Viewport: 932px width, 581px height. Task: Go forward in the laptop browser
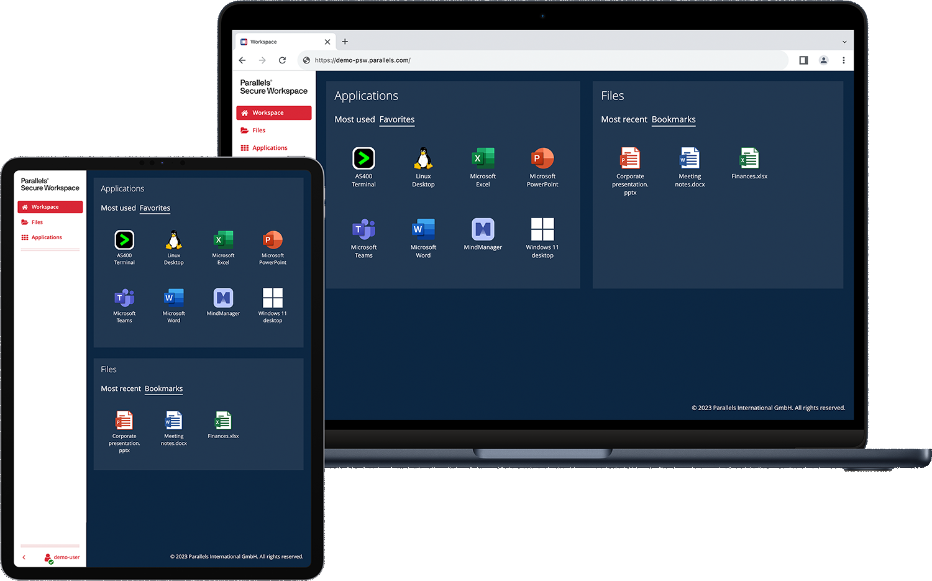(x=262, y=60)
